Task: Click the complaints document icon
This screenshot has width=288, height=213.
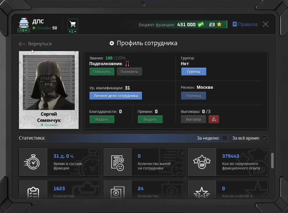Action: point(117,162)
